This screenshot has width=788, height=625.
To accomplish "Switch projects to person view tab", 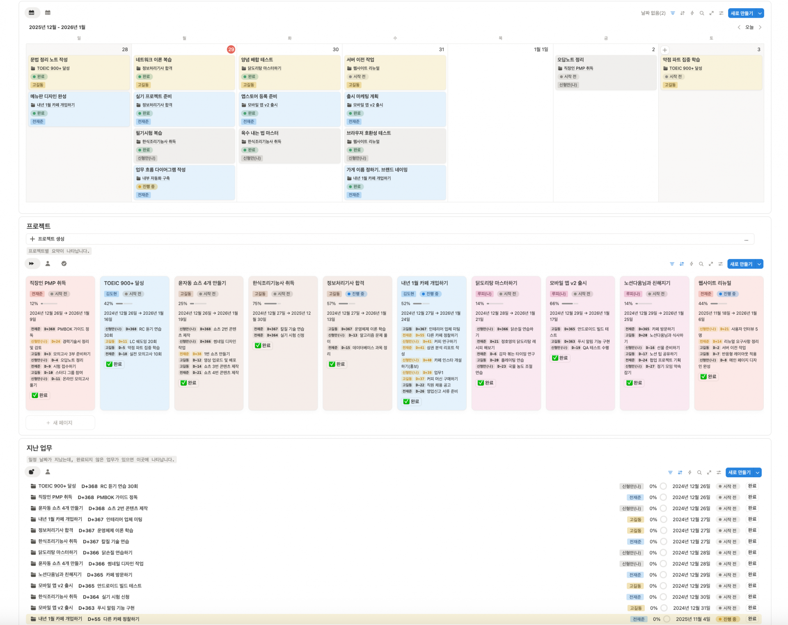I will pyautogui.click(x=48, y=263).
